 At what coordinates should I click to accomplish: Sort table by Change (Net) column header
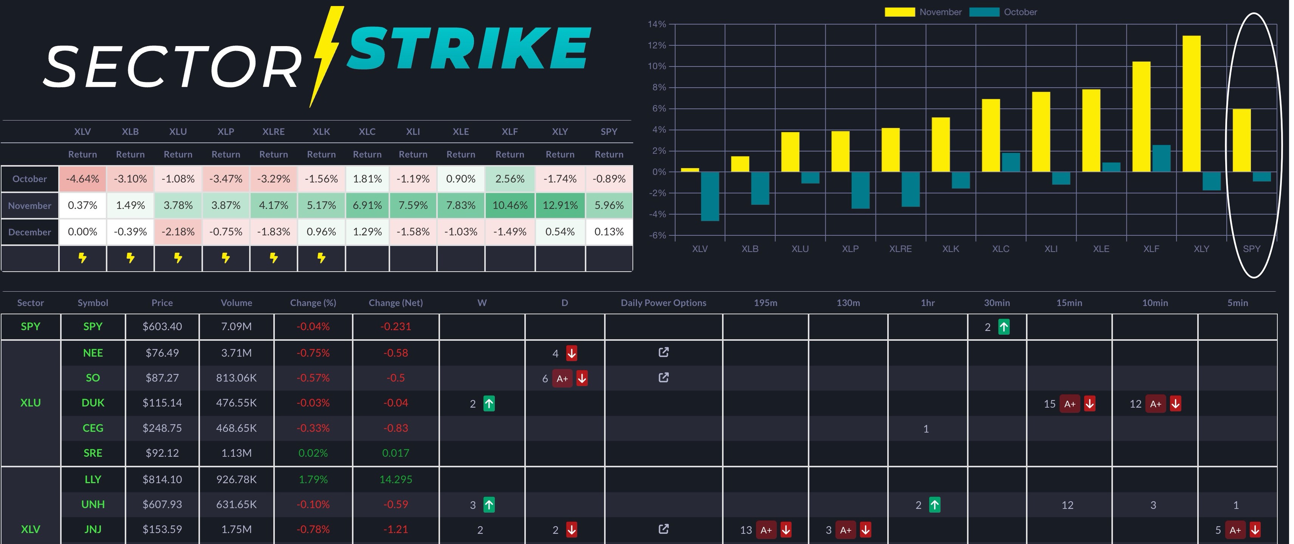point(396,303)
